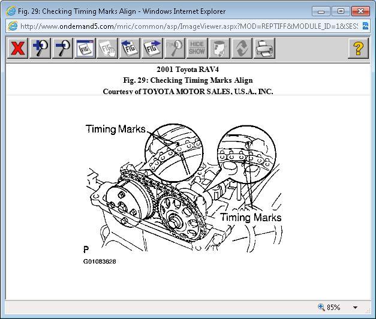Open help with yellow question mark
Viewport: 376px width, 319px height.
pyautogui.click(x=358, y=48)
